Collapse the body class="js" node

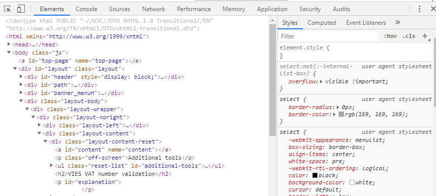[x=9, y=53]
